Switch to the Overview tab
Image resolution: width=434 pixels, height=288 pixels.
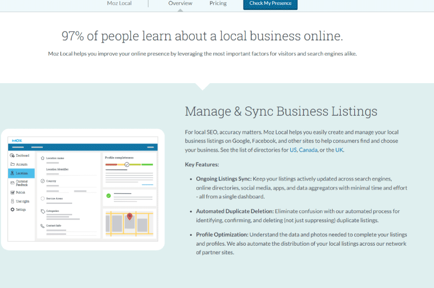point(180,3)
